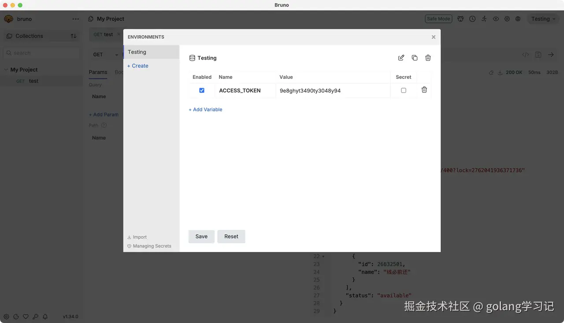
Task: Click the 302B response size
Action: pyautogui.click(x=552, y=72)
